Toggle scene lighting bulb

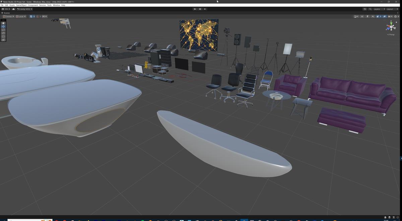click(x=367, y=16)
